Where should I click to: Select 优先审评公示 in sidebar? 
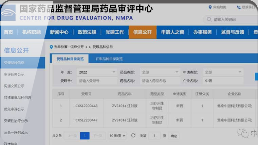[14, 109]
